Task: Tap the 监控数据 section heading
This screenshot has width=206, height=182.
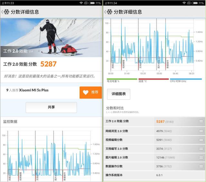Action: [10, 122]
